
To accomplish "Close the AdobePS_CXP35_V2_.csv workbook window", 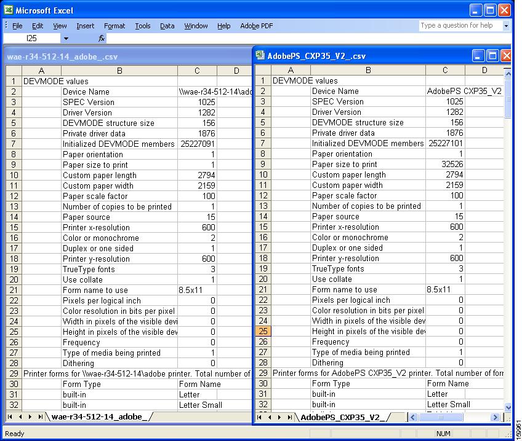I will pos(506,56).
